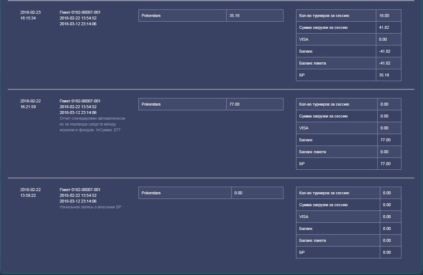
Task: Click 'Пакет 0192-00007-001' in the 18:15:34 report
Action: [x=80, y=13]
